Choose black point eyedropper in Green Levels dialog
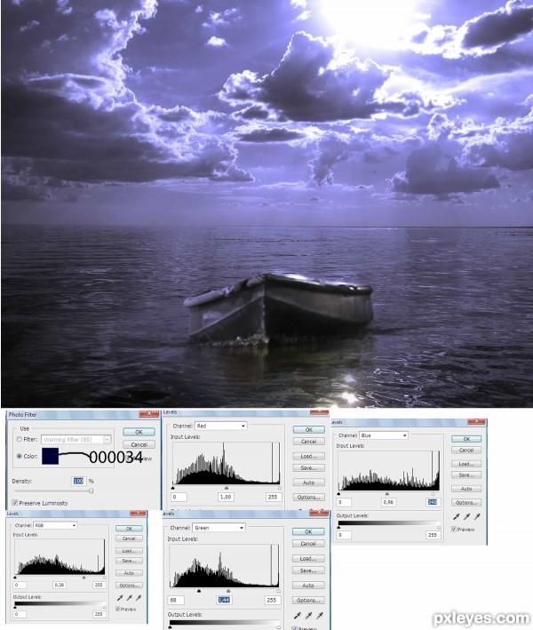Image resolution: width=533 pixels, height=630 pixels. coord(298,615)
